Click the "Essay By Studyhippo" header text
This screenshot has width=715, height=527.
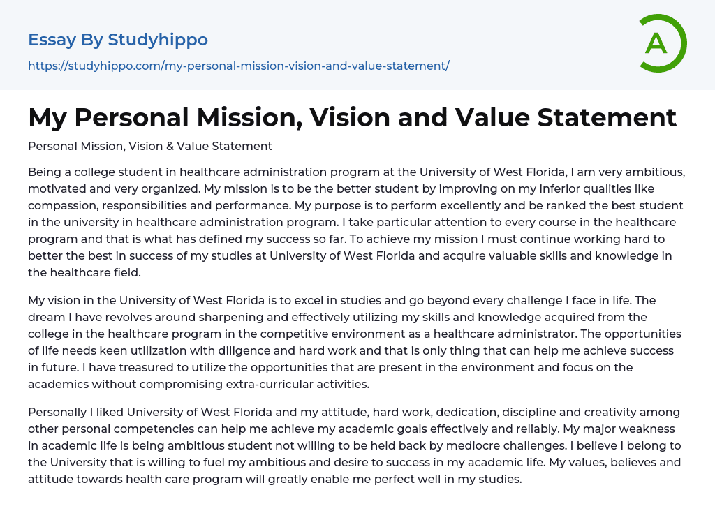118,40
